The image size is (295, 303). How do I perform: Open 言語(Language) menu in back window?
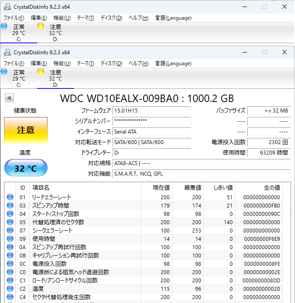pos(173,18)
